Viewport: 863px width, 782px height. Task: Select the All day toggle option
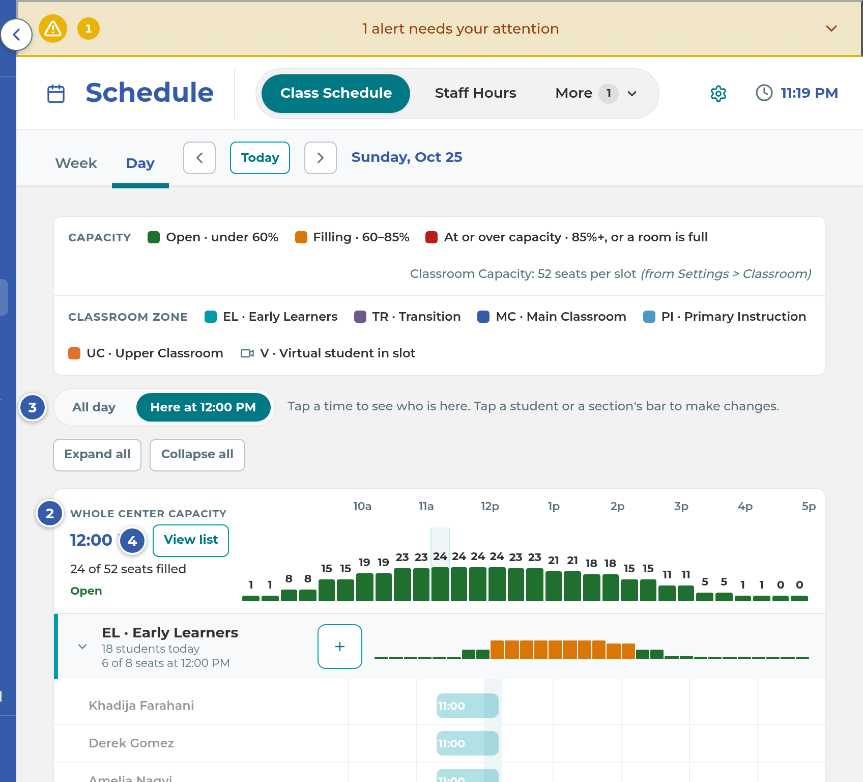94,407
